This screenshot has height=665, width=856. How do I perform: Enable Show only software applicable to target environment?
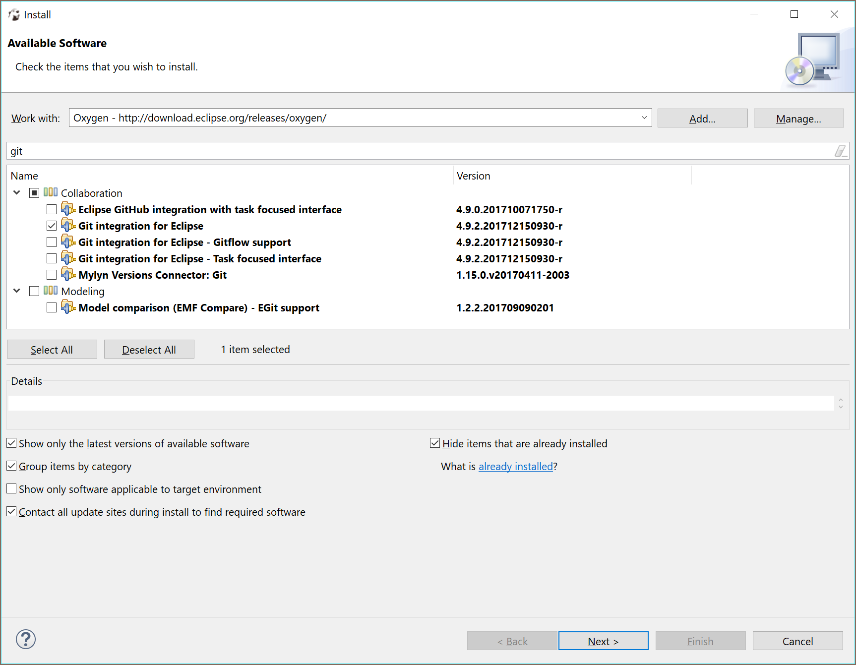11,488
